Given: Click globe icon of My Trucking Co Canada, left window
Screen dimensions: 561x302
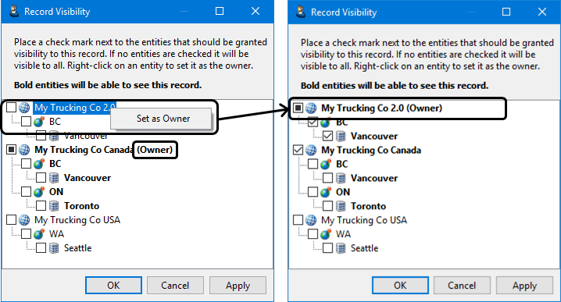Looking at the screenshot, I should pyautogui.click(x=24, y=149).
